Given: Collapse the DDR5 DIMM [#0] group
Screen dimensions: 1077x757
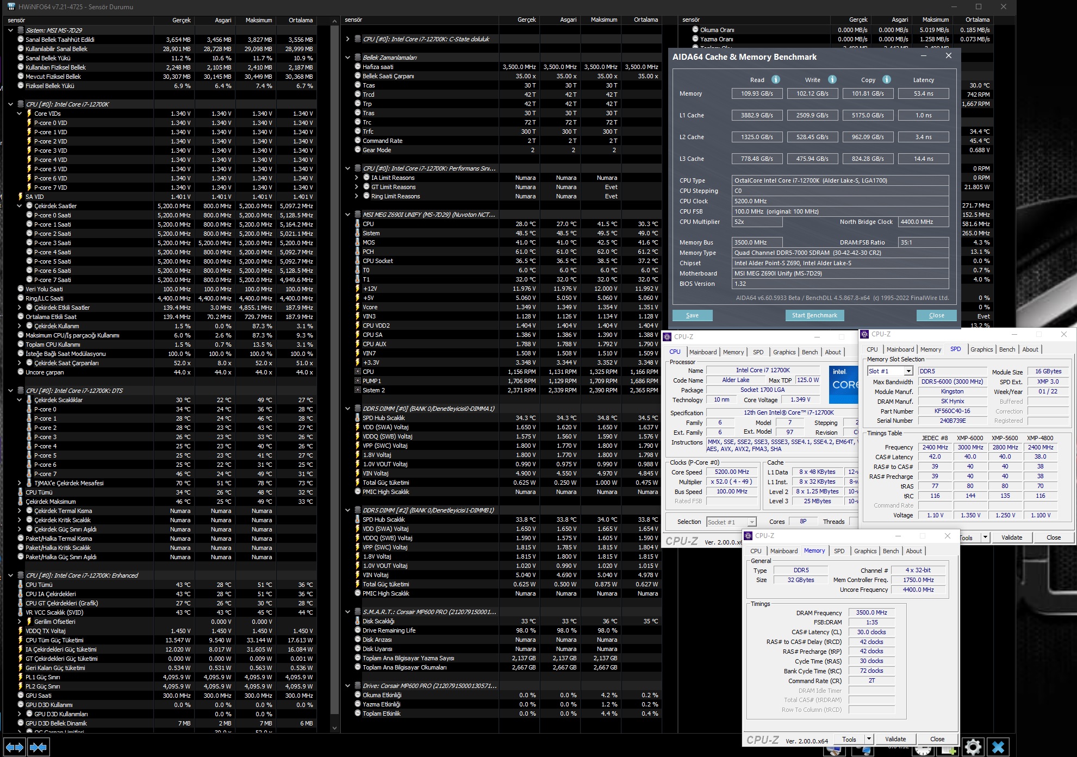Looking at the screenshot, I should click(347, 409).
